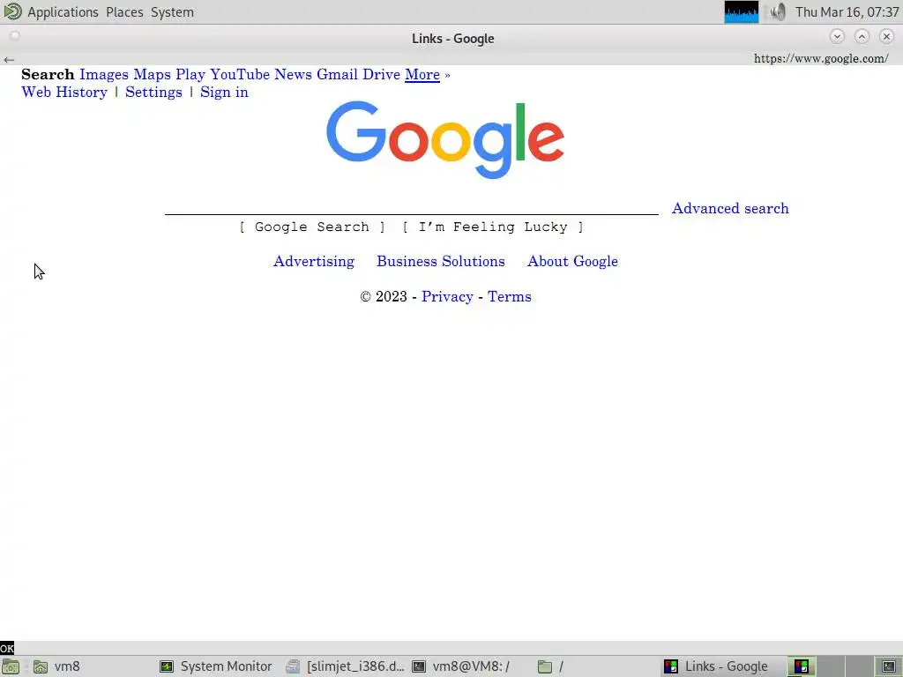The height and width of the screenshot is (677, 903).
Task: Open the Applications menu
Action: 63,12
